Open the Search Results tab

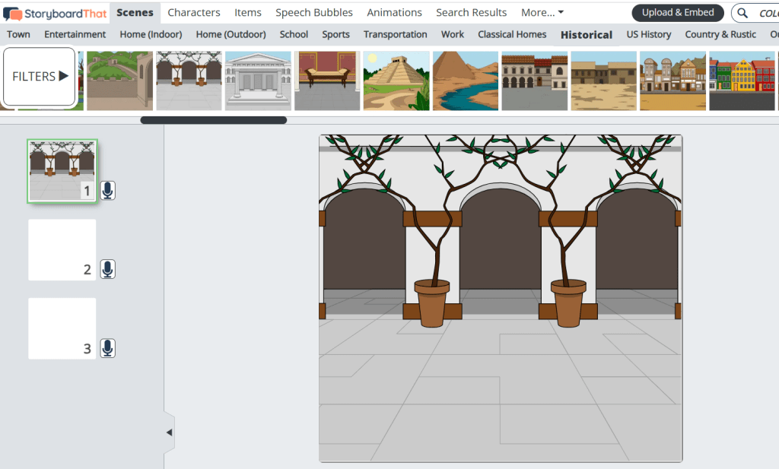pos(471,13)
